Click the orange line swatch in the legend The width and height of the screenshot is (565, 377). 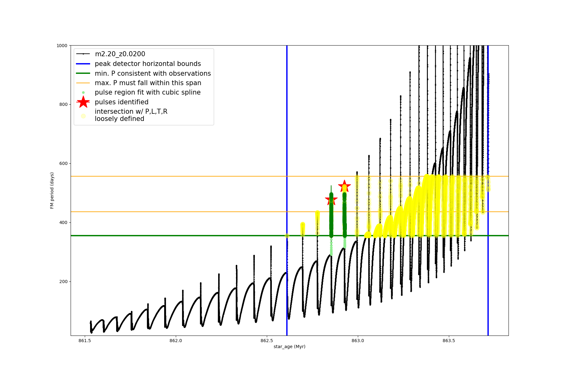(83, 83)
